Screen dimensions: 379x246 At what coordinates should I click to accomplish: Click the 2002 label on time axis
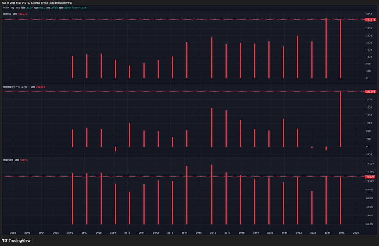(13, 233)
